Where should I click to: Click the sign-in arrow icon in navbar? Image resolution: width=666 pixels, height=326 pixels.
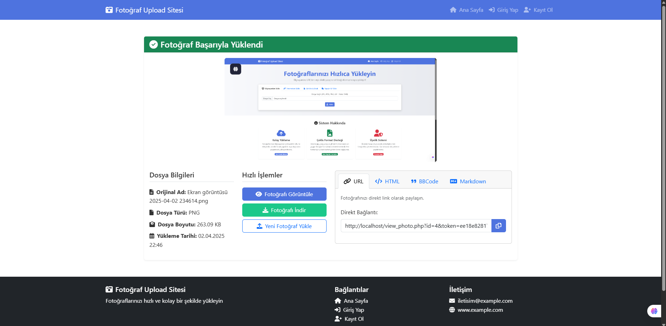point(492,10)
